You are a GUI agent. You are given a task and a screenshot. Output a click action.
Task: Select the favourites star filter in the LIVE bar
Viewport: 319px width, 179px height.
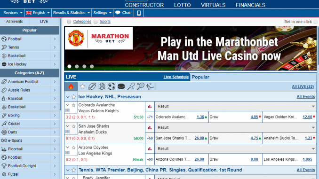coord(82,86)
